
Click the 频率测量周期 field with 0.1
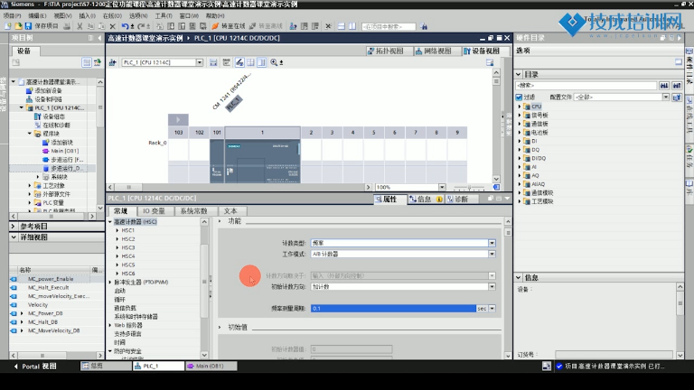pos(393,308)
